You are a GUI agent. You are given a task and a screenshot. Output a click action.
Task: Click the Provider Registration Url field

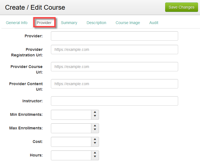point(115,49)
